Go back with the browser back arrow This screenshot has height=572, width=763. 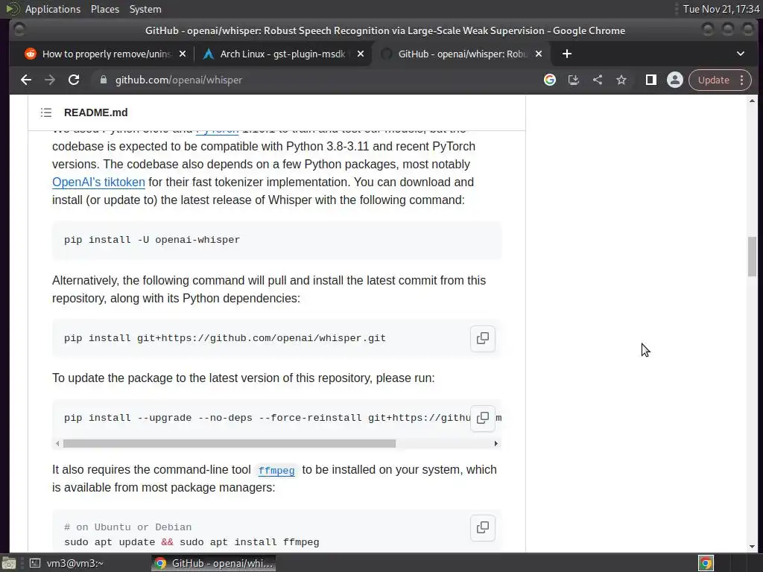pyautogui.click(x=26, y=80)
